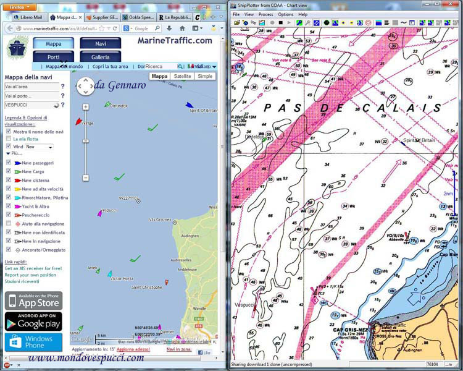Click the blue layered panel icon in ShipPlotter

[x=378, y=22]
